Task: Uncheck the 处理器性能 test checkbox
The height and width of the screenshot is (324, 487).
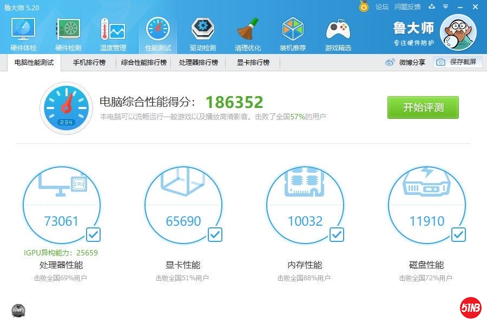Action: pos(93,234)
